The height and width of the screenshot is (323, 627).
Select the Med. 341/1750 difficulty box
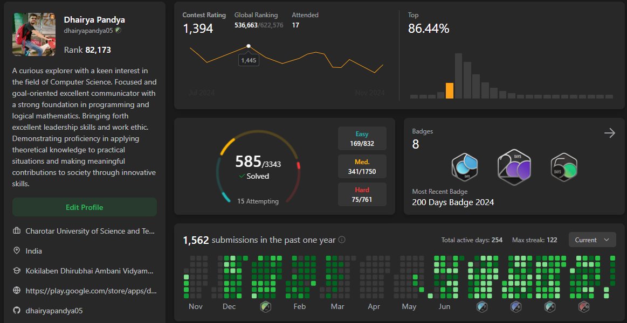click(x=362, y=166)
